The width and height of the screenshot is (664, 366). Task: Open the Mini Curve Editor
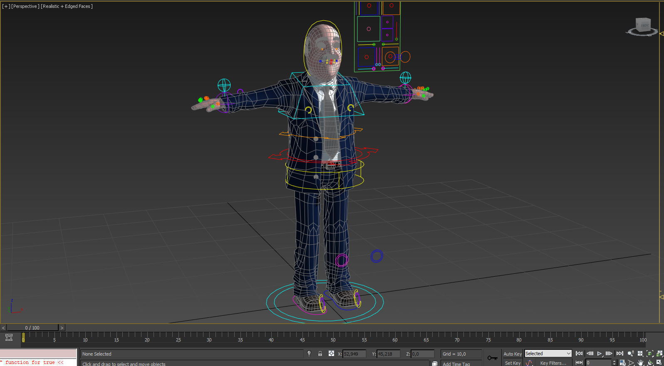[x=9, y=337]
